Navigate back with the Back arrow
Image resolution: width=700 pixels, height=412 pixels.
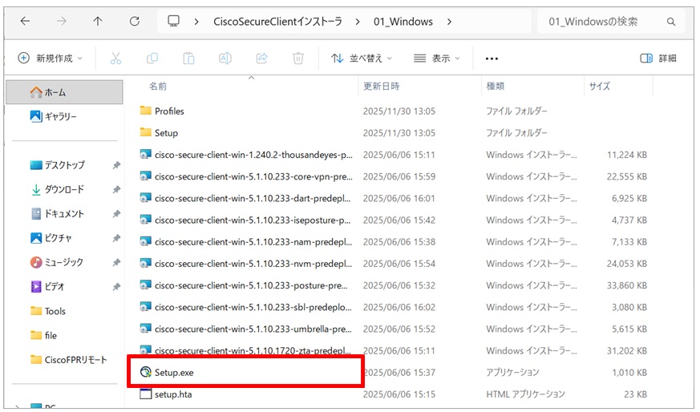25,22
